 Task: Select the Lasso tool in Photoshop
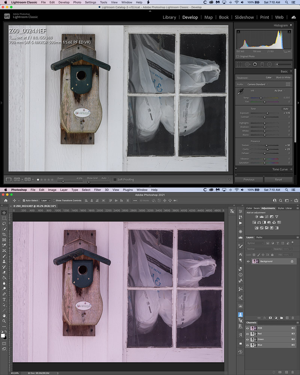4,223
